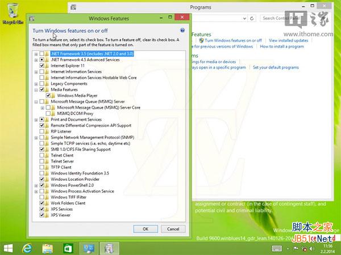Click the volume speaker tray icon
Viewport: 341px width, 255px height.
point(312,249)
